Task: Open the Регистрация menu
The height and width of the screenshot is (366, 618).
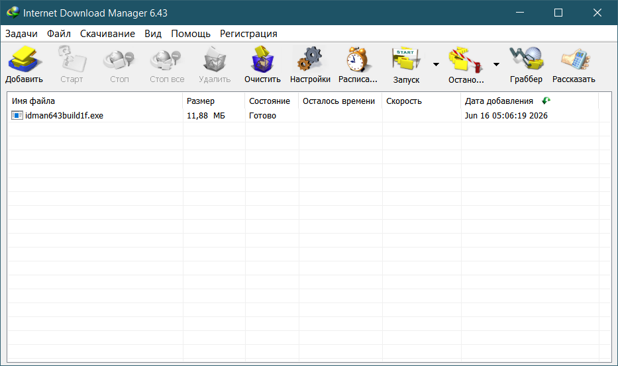Action: click(x=248, y=34)
